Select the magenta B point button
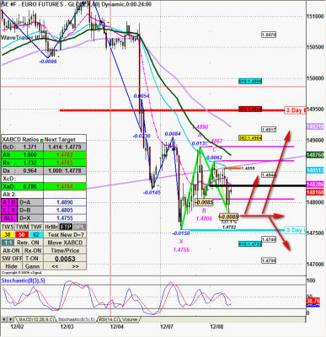This screenshot has height=337, width=326. [x=13, y=202]
